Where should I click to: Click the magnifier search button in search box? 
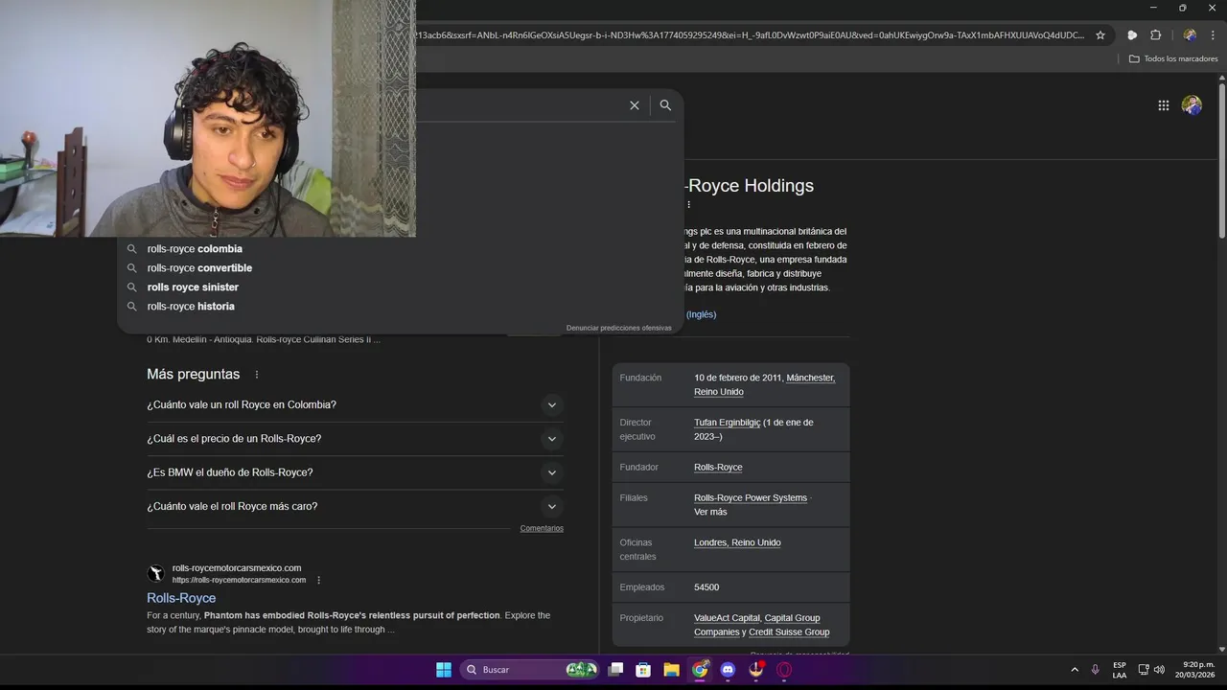tap(665, 105)
